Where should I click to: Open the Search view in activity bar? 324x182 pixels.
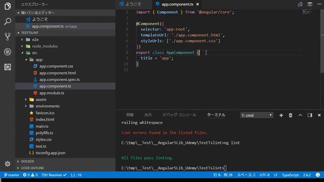(8, 21)
